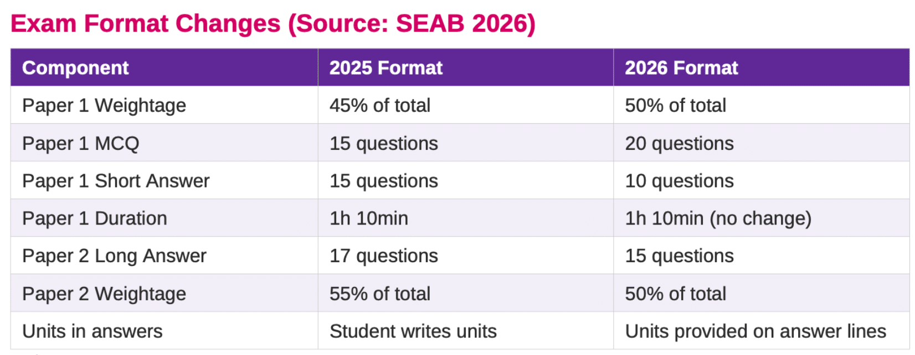915x355 pixels.
Task: Select the '2025 Format' column header
Action: click(x=385, y=68)
